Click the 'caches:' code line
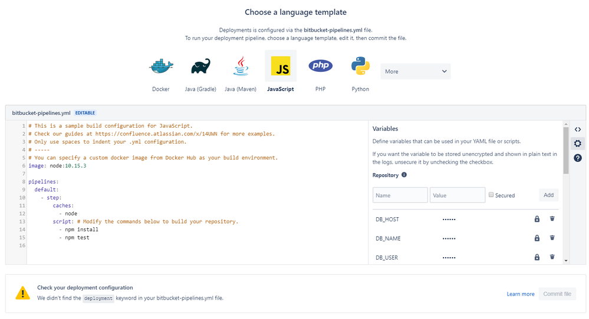Image resolution: width=589 pixels, height=319 pixels. [x=64, y=205]
